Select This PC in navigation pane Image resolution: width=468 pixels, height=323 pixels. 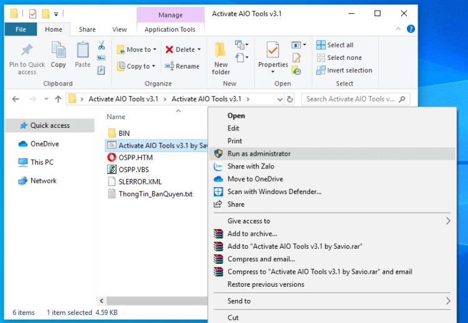tap(42, 162)
